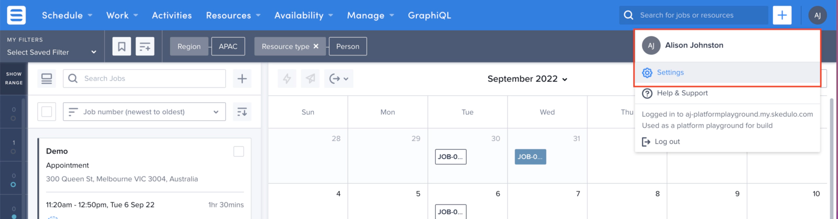Click Log out
This screenshot has height=219, width=838.
[x=661, y=141]
